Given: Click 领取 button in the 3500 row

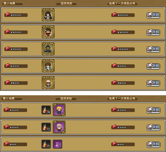Looking at the screenshot, I should 153,83.
